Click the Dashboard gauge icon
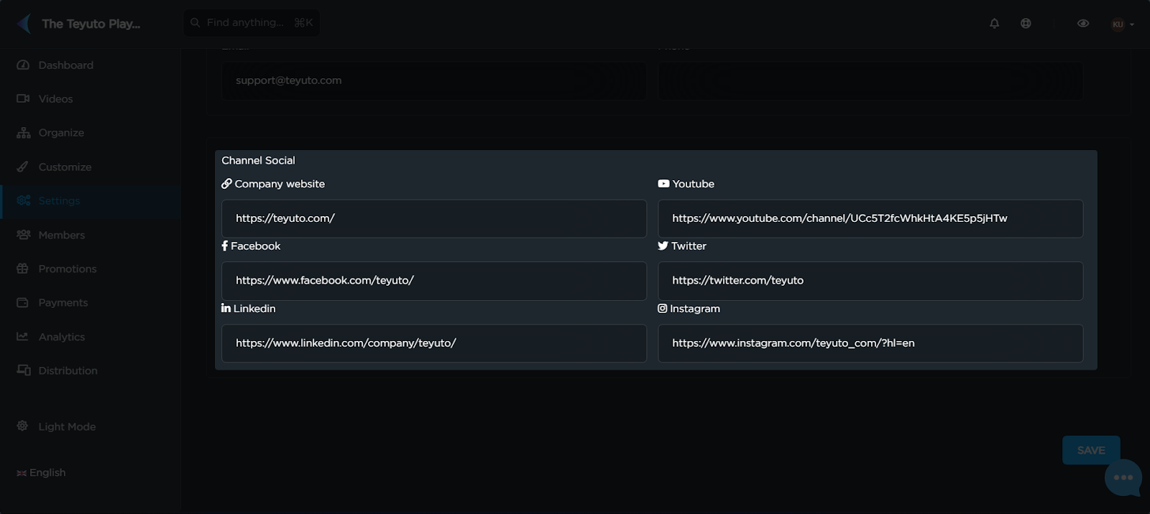The image size is (1150, 514). [x=23, y=65]
